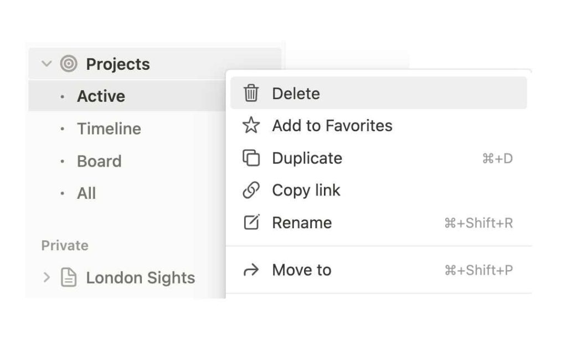The height and width of the screenshot is (340, 567).
Task: Click the Private section header
Action: point(65,245)
